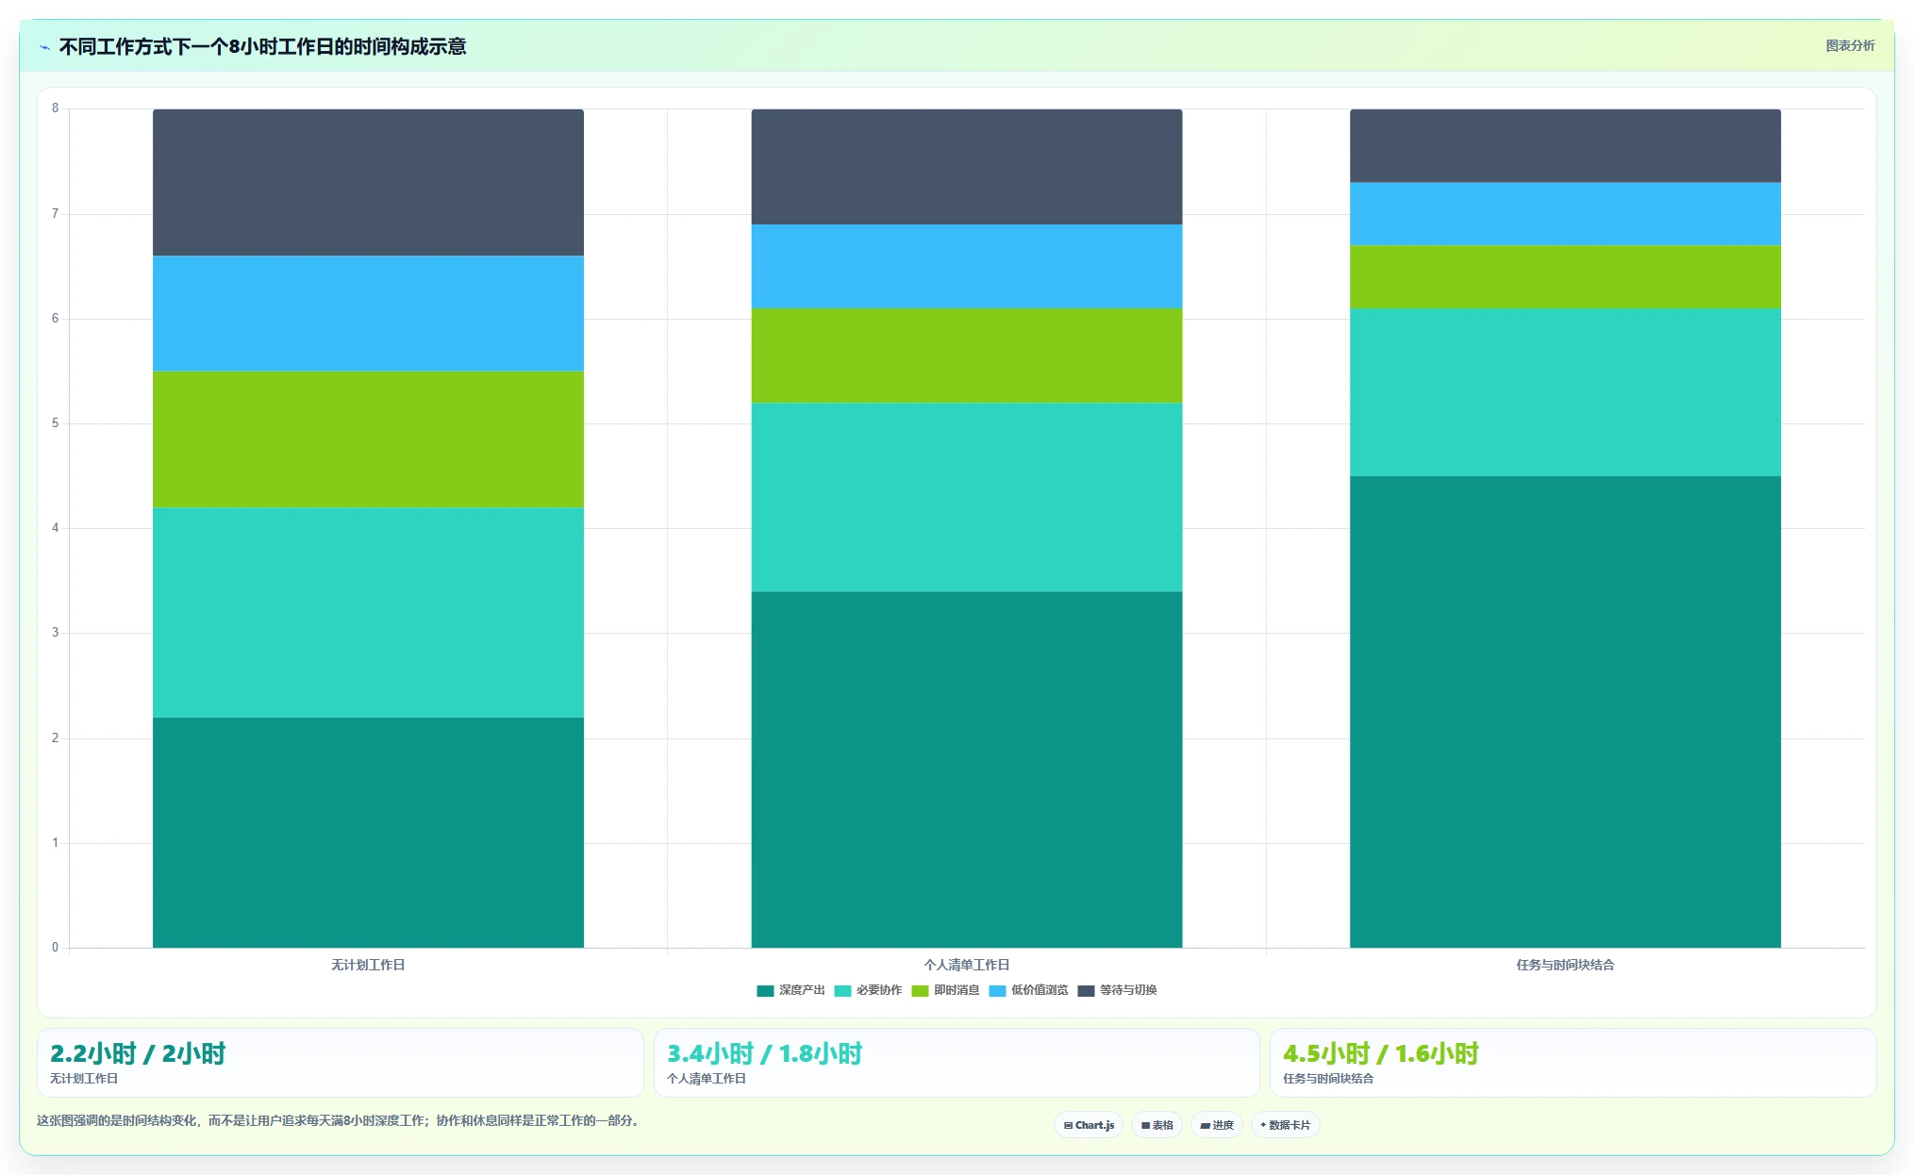Toggle the 深度产出 legend item

pos(791,990)
